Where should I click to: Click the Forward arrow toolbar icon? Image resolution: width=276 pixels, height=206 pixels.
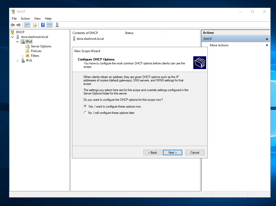coord(19,25)
